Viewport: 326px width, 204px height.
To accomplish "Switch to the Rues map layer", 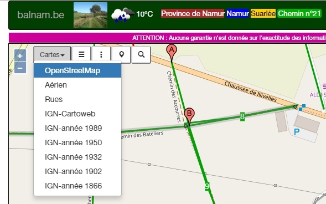I will [x=77, y=99].
